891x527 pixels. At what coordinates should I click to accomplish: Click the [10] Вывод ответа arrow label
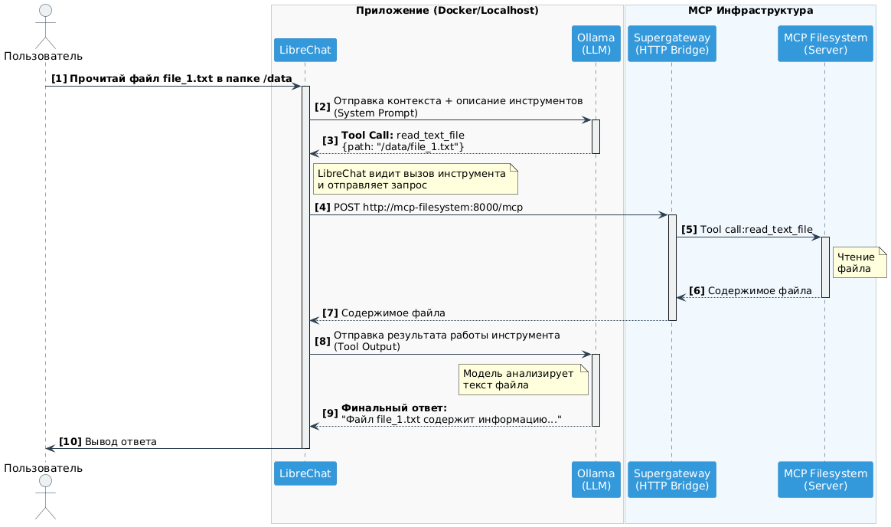coord(107,441)
